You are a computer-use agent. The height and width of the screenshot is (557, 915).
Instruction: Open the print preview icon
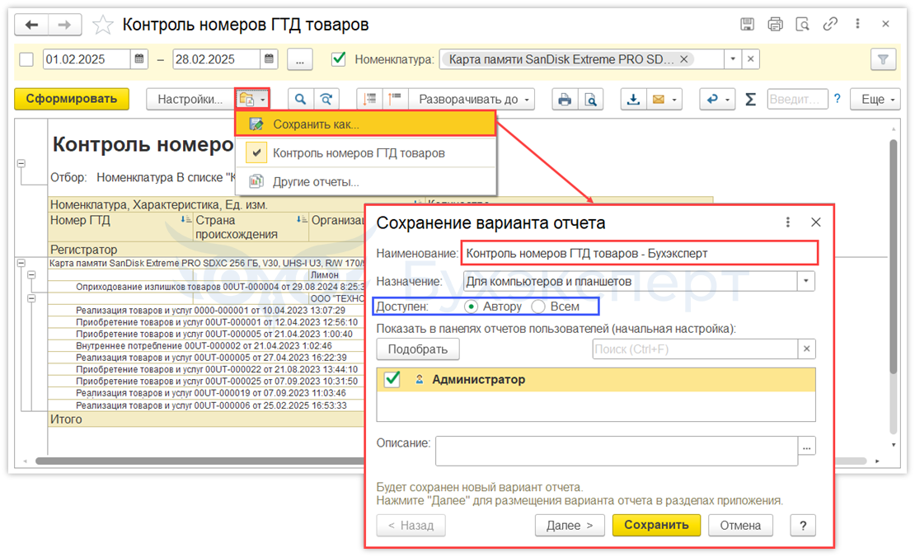coord(590,100)
